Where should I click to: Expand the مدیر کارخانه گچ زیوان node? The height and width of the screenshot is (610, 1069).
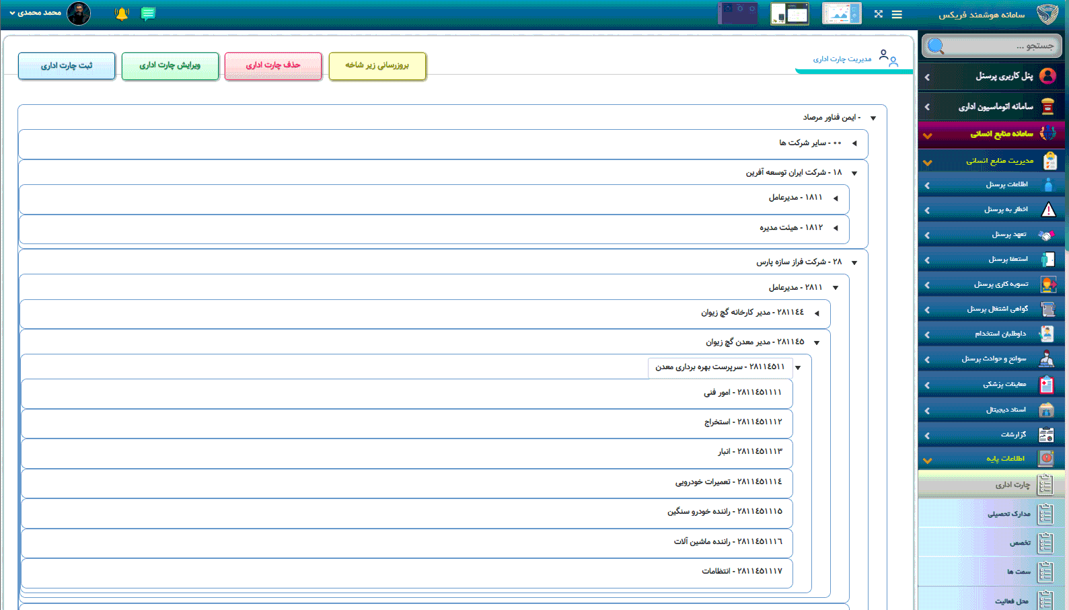pyautogui.click(x=817, y=313)
